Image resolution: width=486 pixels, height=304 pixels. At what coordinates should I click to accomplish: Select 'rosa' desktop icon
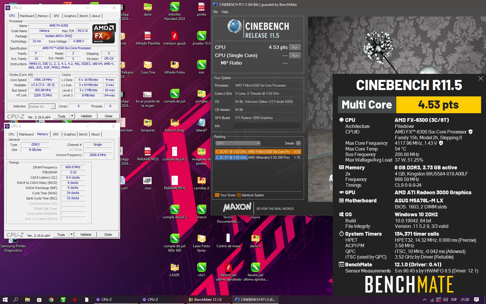(148, 183)
